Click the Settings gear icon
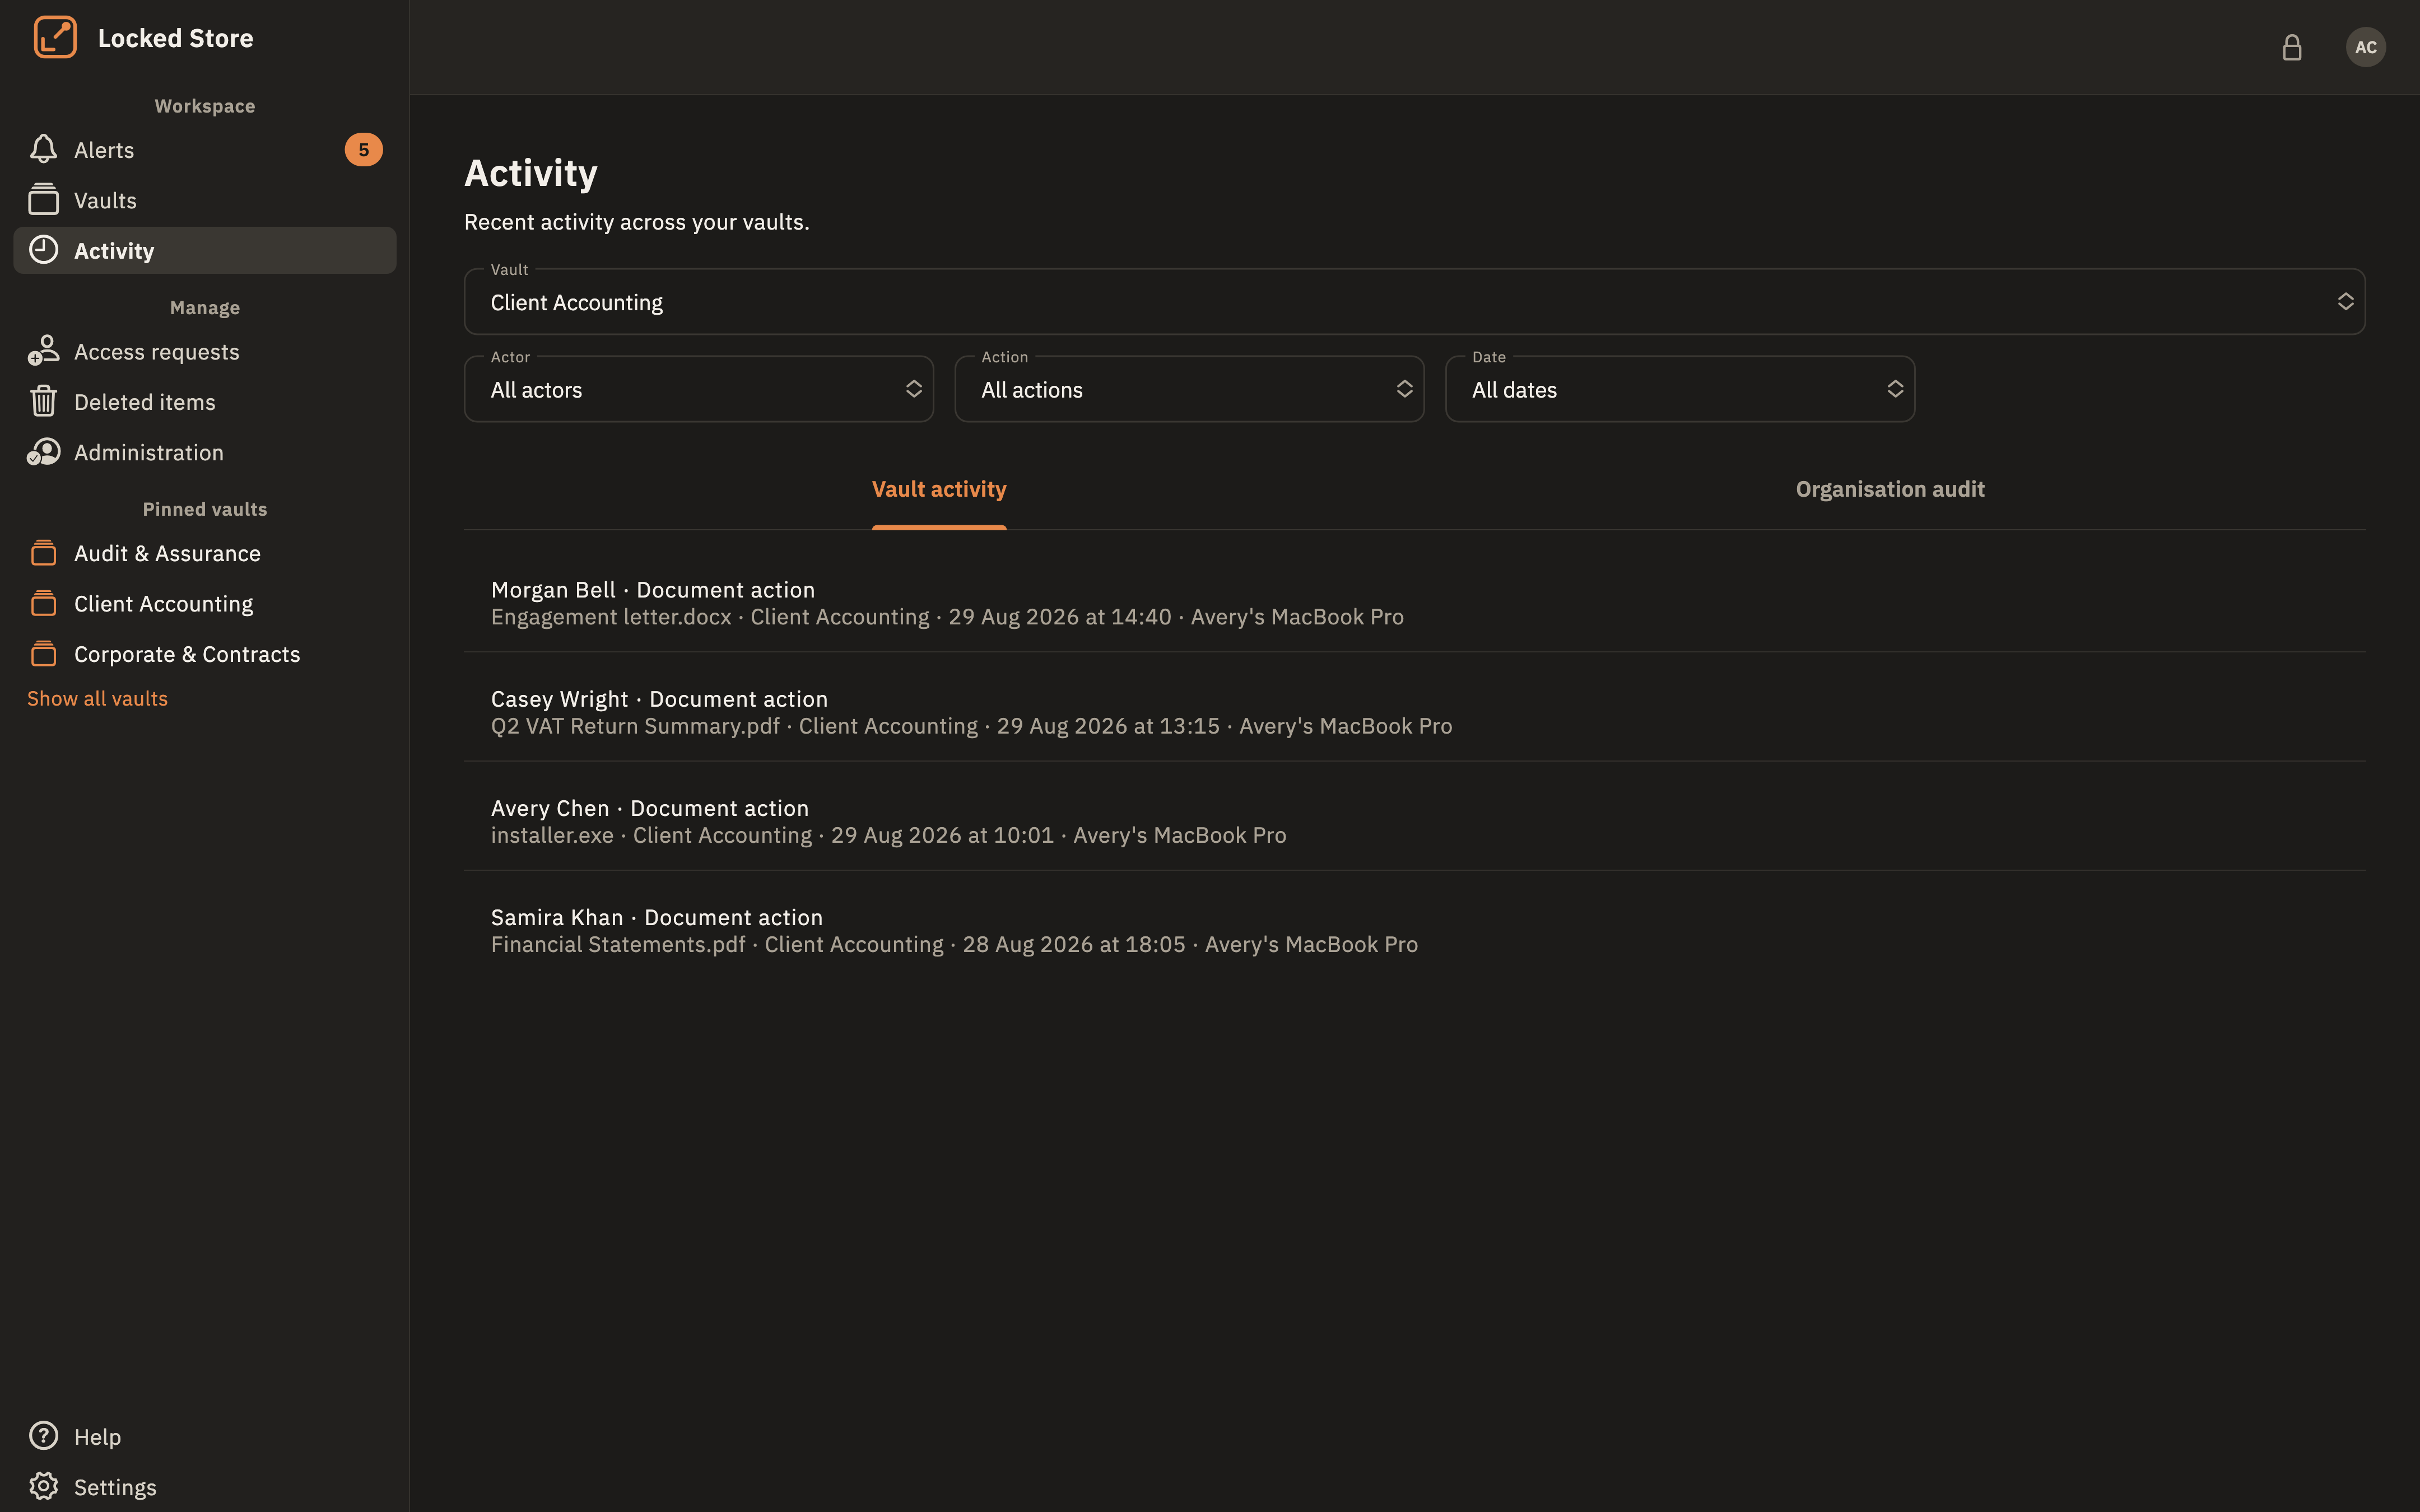Image resolution: width=2420 pixels, height=1512 pixels. coord(43,1486)
